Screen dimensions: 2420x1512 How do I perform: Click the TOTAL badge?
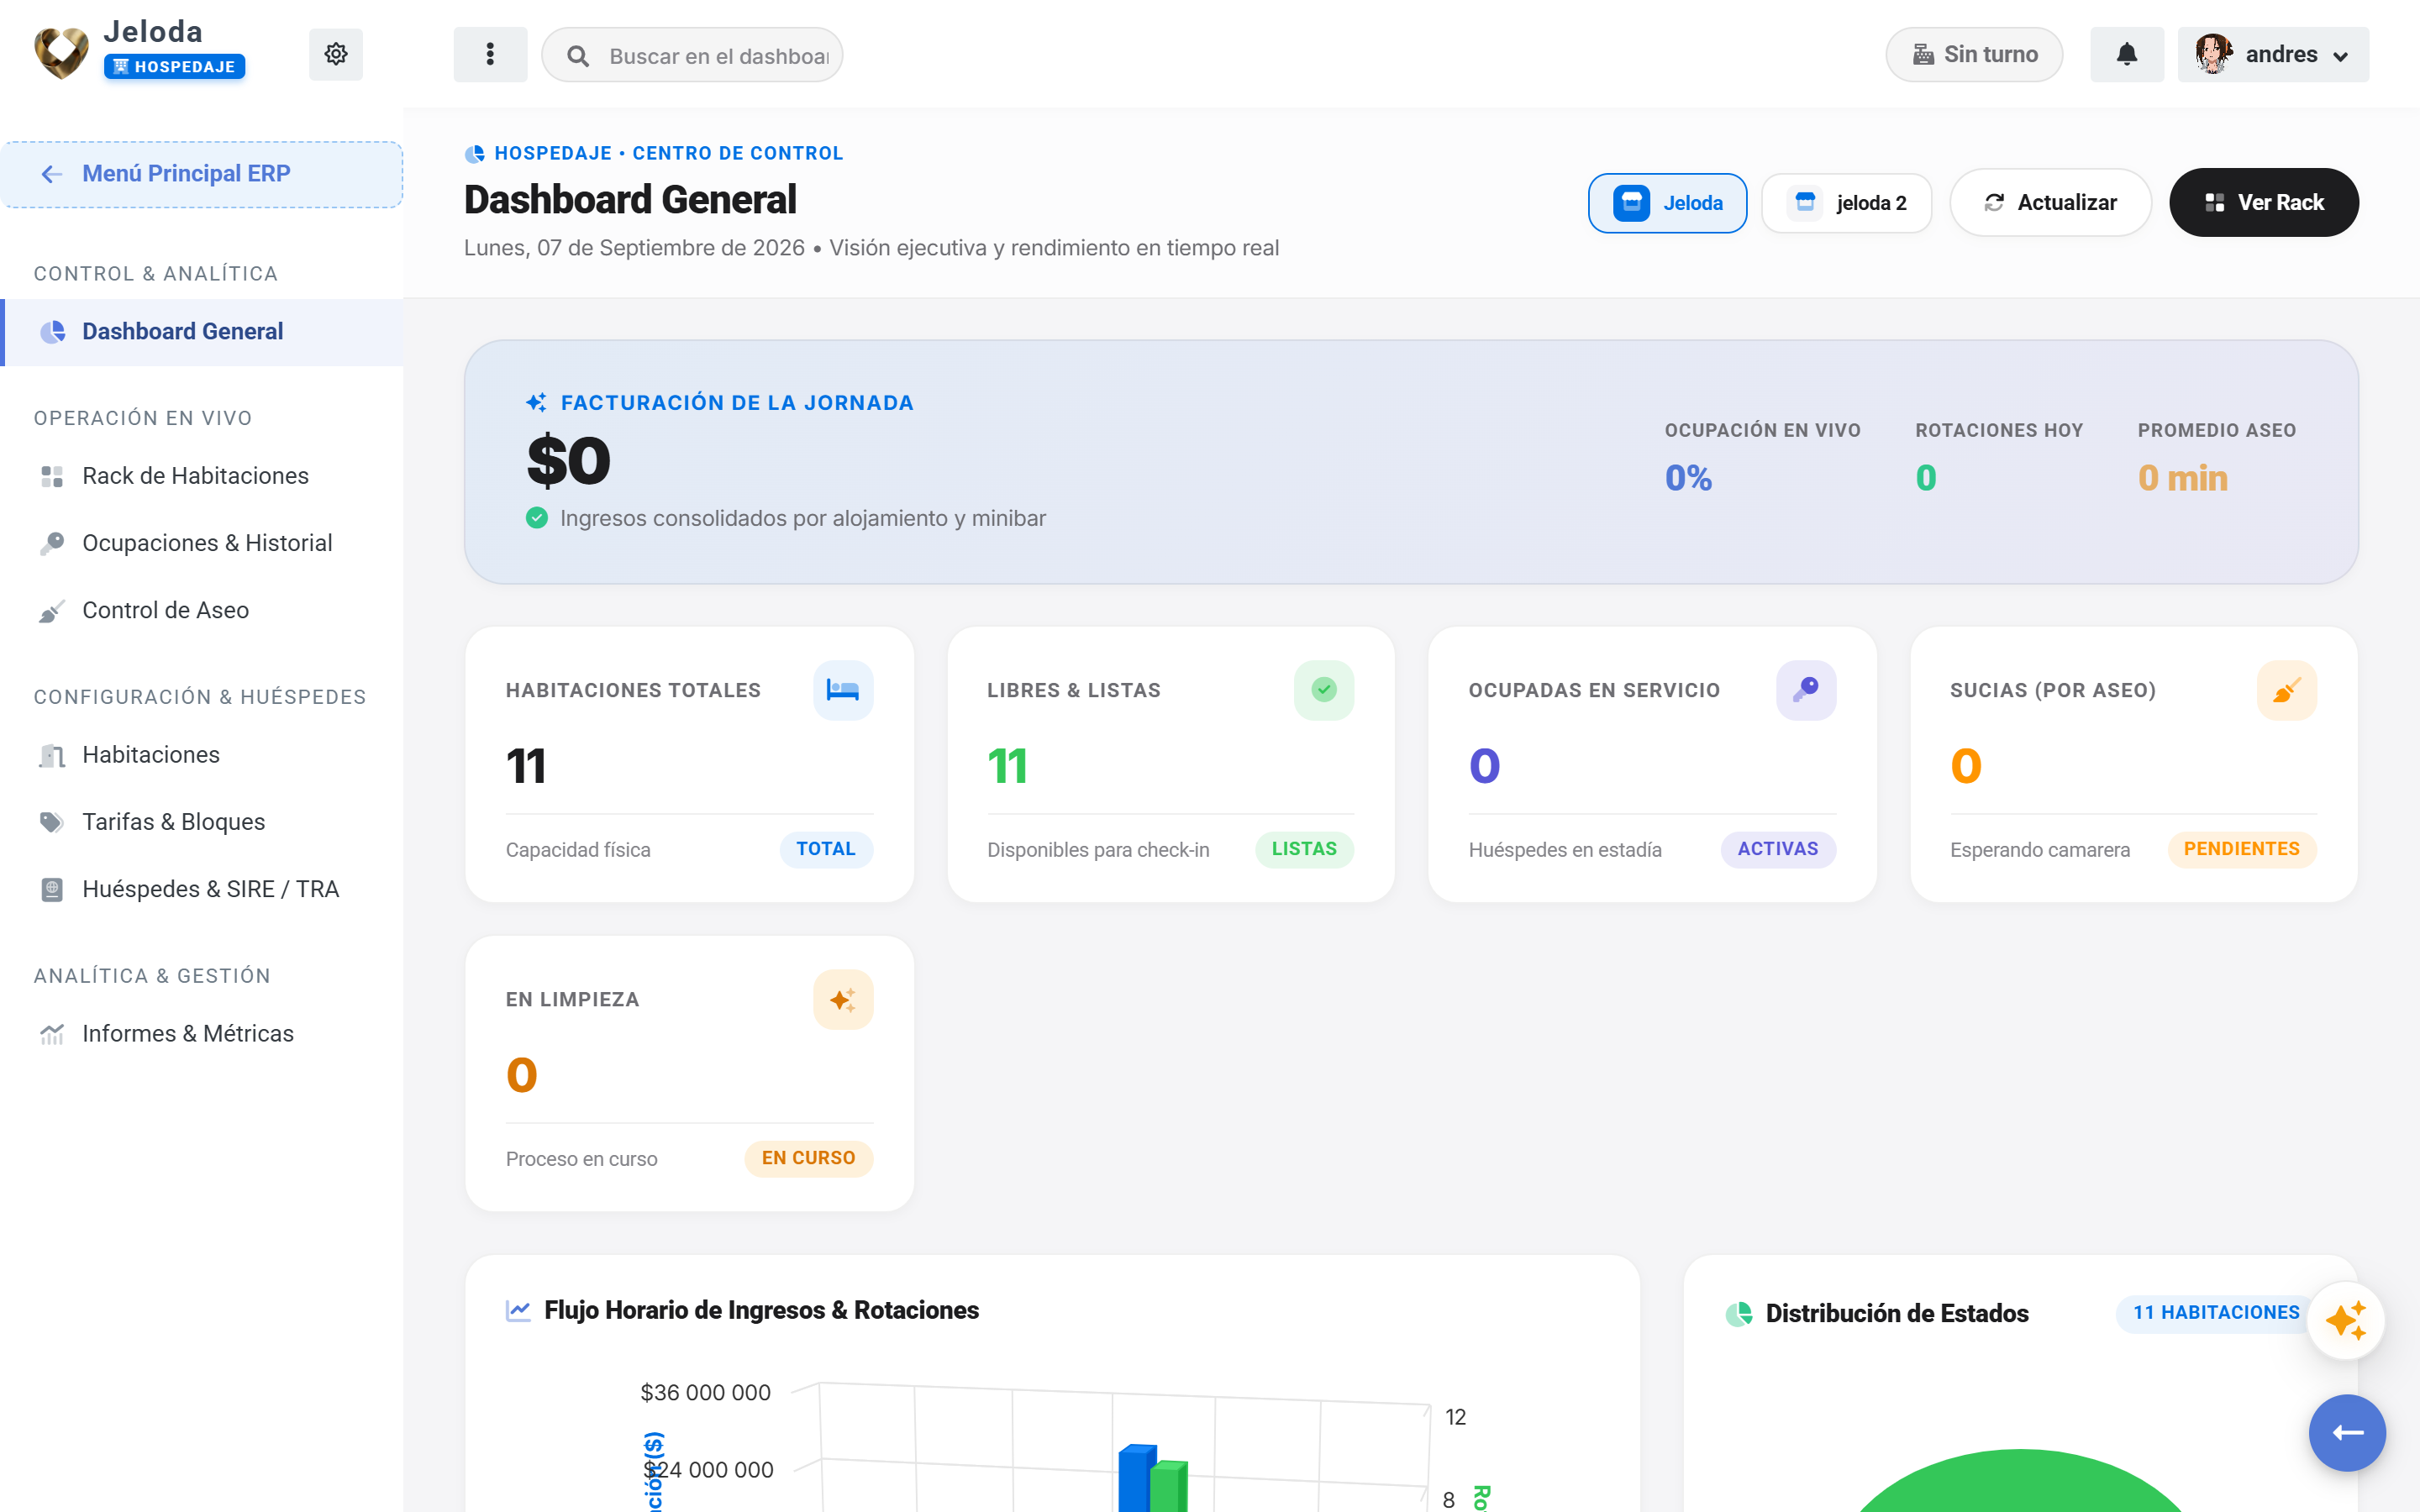(826, 849)
